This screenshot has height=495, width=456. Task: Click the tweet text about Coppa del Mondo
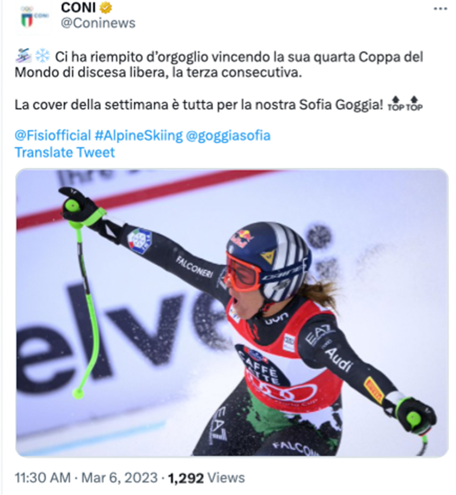pos(219,64)
